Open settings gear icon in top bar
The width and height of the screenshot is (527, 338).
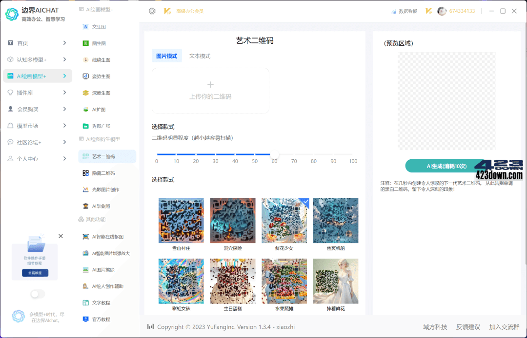(x=152, y=11)
